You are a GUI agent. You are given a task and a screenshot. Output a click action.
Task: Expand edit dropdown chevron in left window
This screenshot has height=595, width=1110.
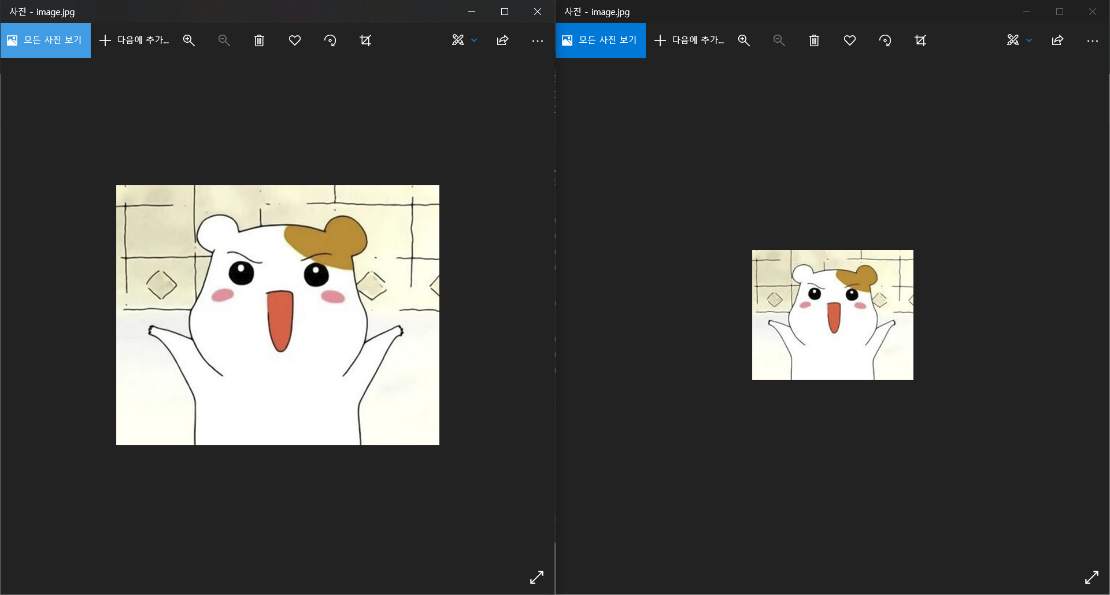[x=474, y=40]
